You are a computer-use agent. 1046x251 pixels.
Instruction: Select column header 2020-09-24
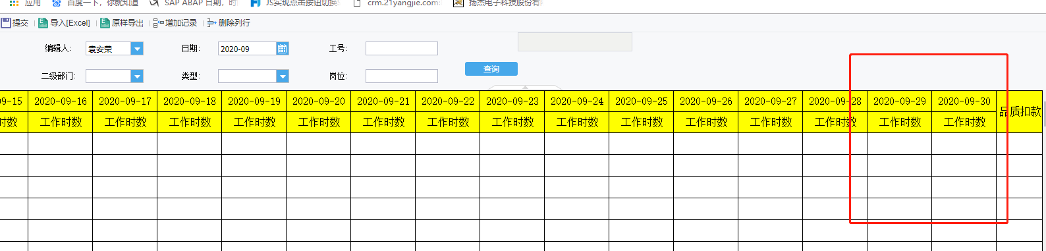point(577,101)
